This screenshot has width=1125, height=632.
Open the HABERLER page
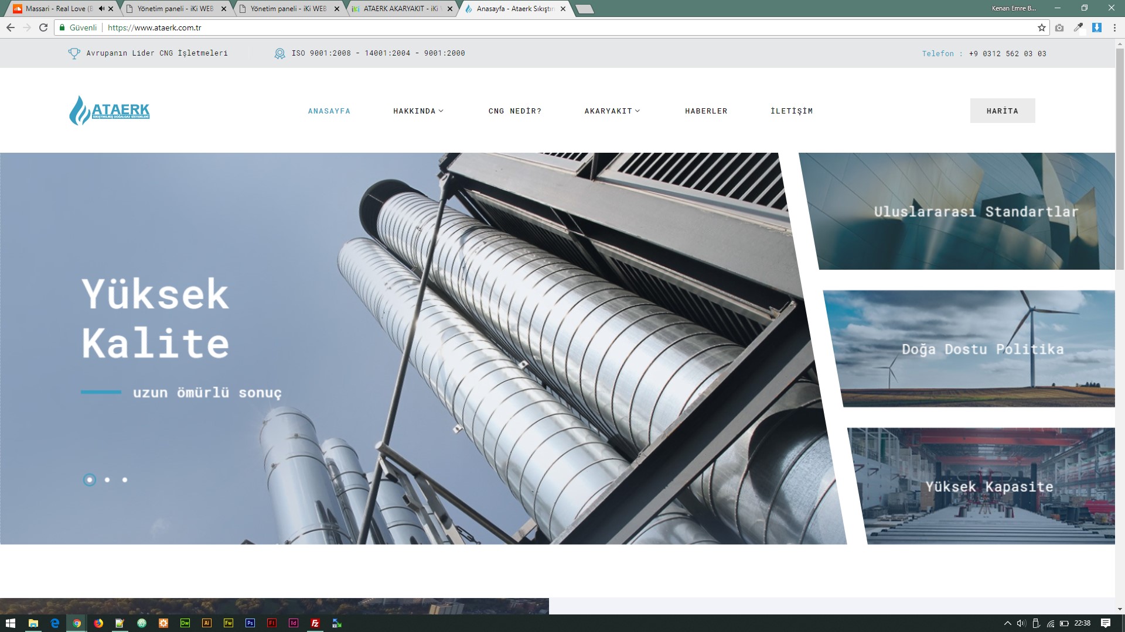[706, 111]
